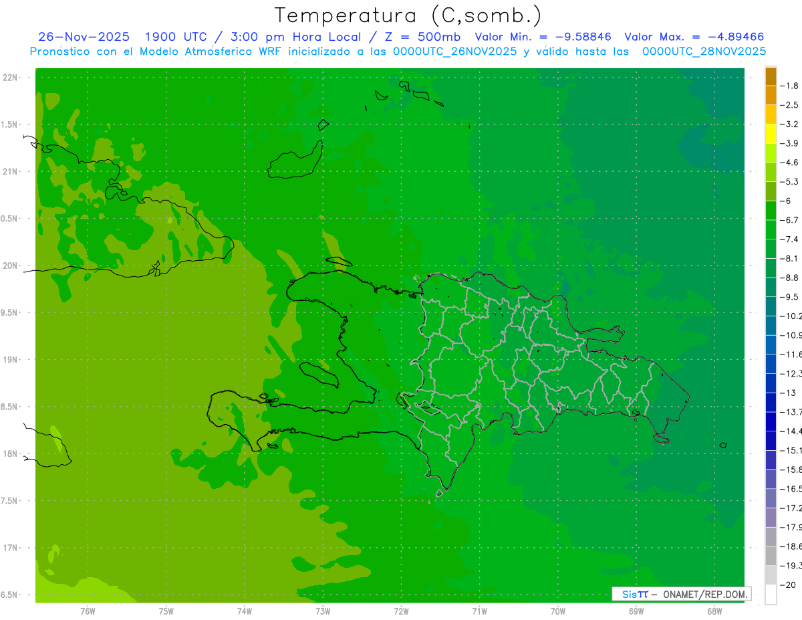
Task: Click the '74W' longitude axis label
Action: 245,611
